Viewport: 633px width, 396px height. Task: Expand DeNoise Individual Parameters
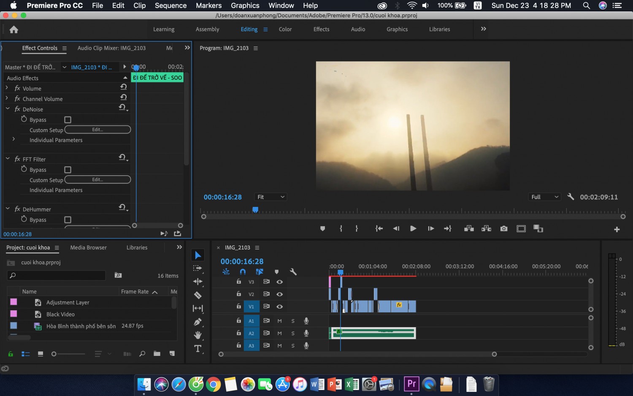click(x=14, y=139)
